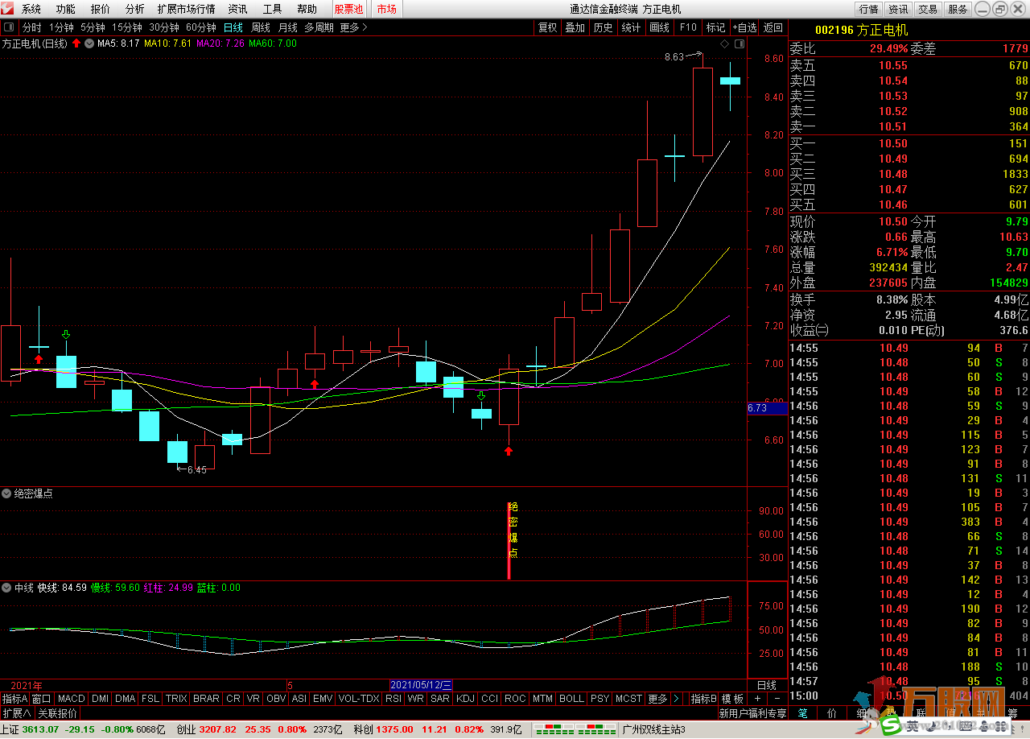Viewport: 1030px width, 739px height.
Task: Expand the 绝密爆点 indicator panel options
Action: [7, 493]
